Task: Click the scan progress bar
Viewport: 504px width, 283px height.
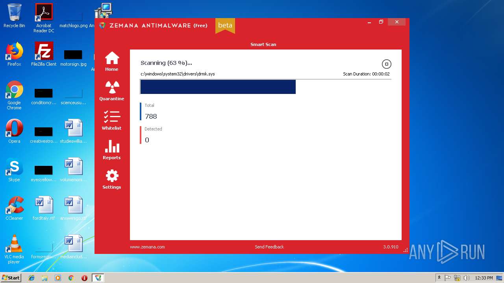Action: click(x=266, y=87)
